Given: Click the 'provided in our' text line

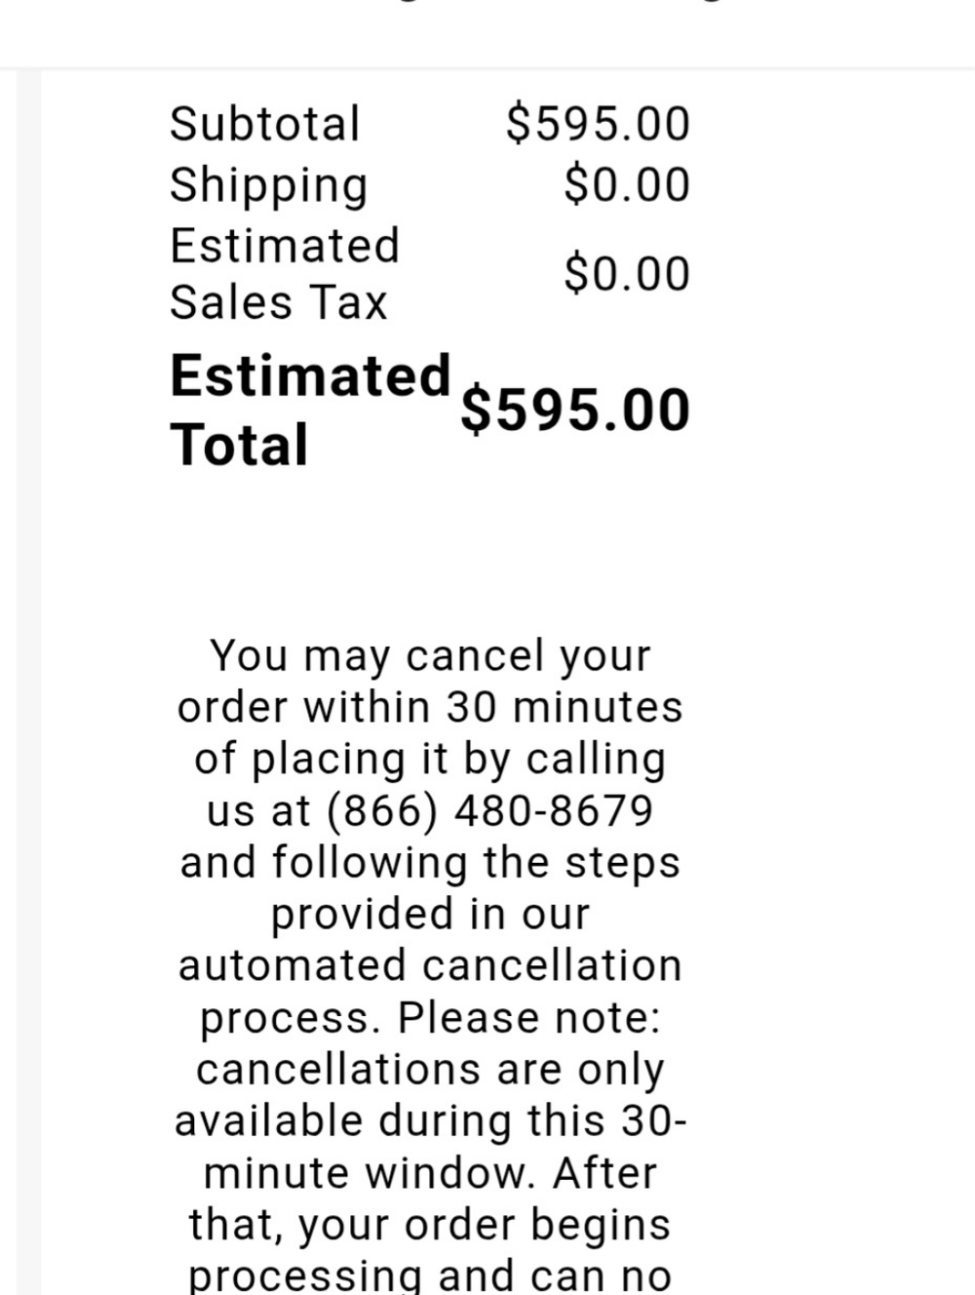Looking at the screenshot, I should 430,915.
